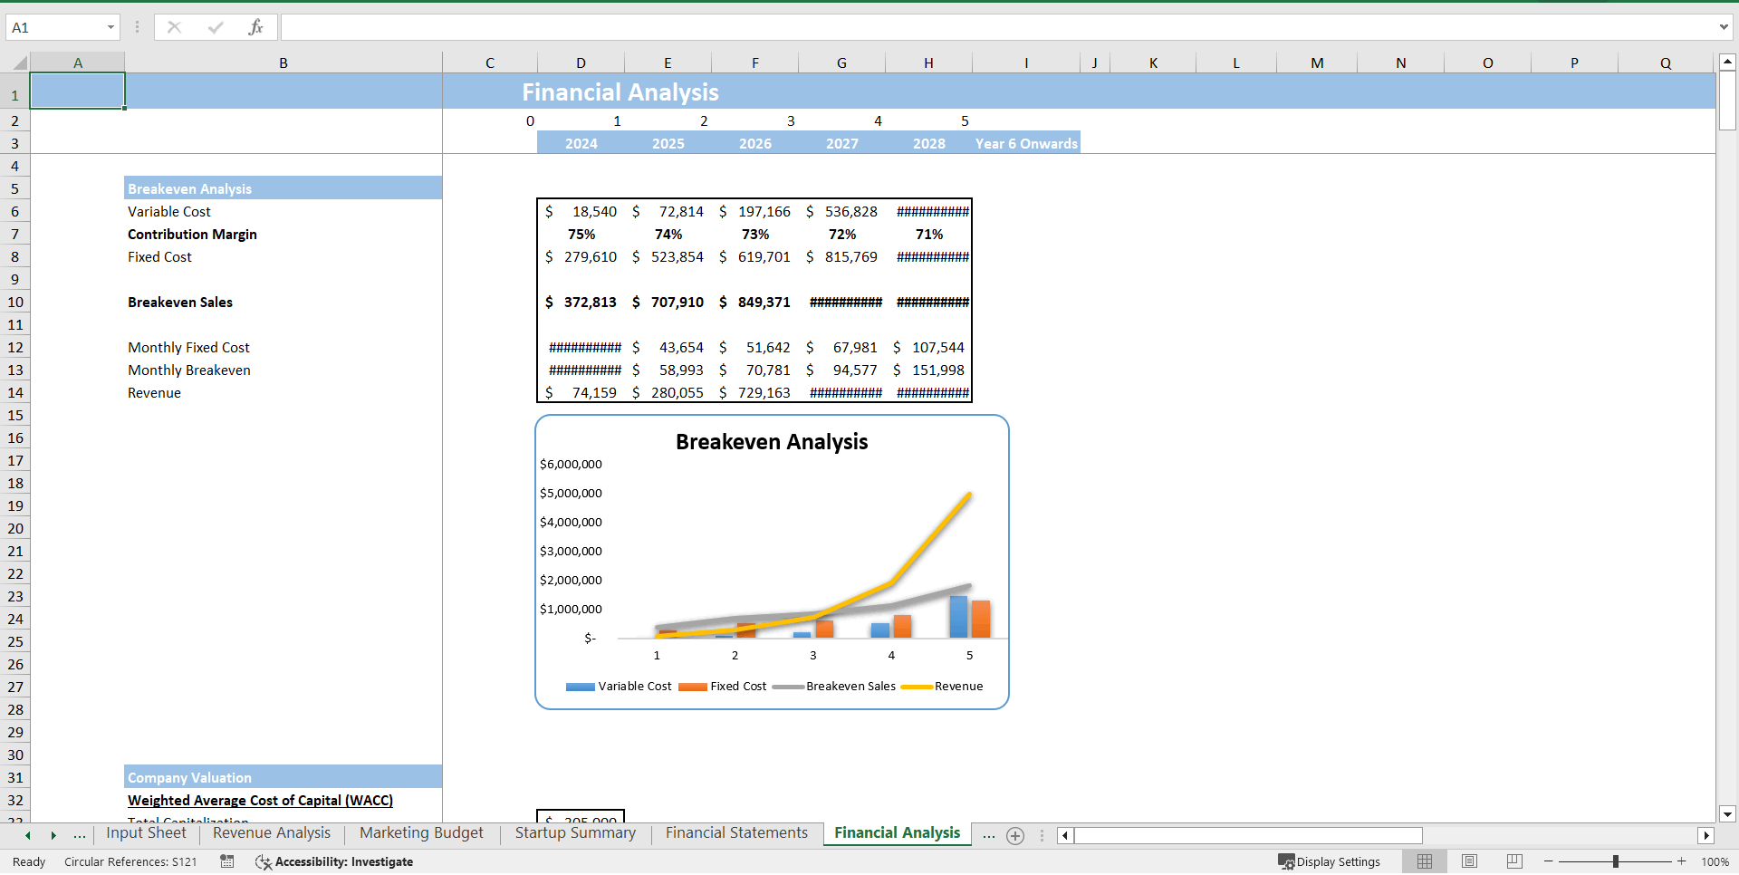Click the zoom slider handle
The height and width of the screenshot is (875, 1739).
point(1615,861)
